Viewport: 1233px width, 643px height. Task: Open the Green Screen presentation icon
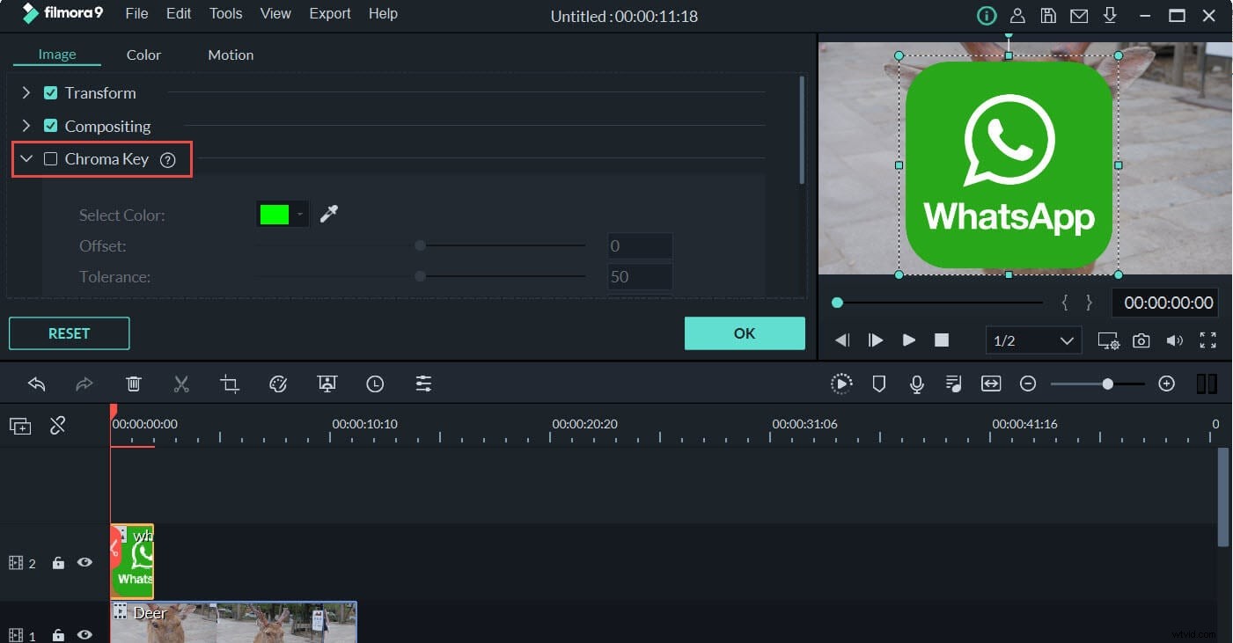tap(327, 384)
